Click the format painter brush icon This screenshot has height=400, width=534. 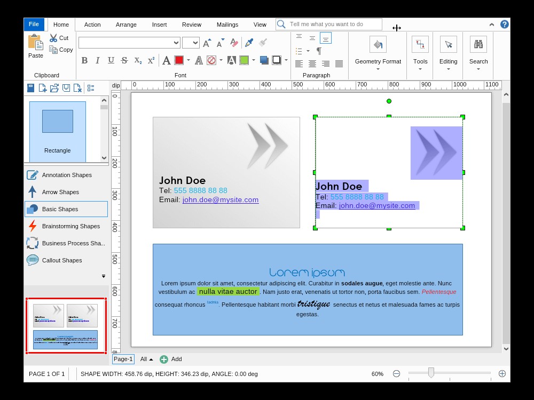(263, 43)
